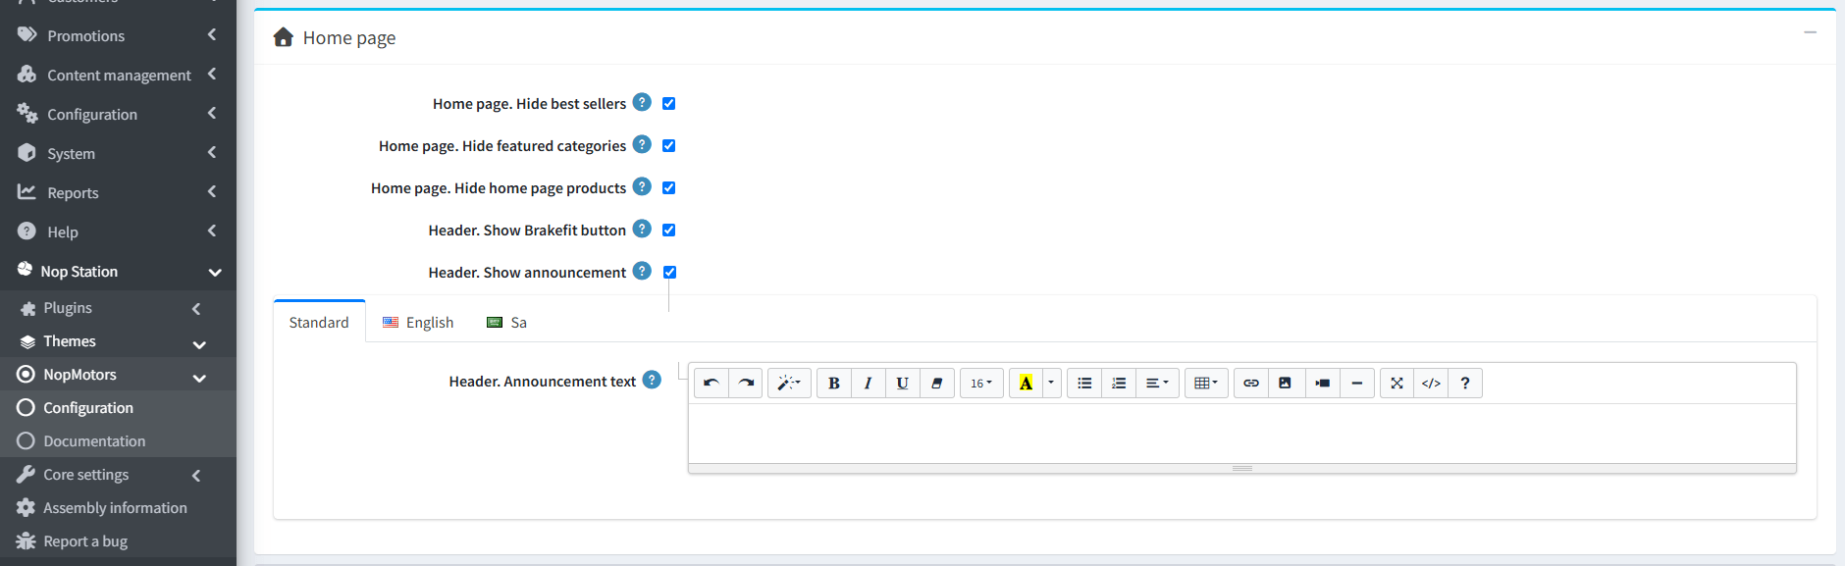Screen dimensions: 1845x566
Task: Show help for Header Announcement text
Action: [x=652, y=380]
